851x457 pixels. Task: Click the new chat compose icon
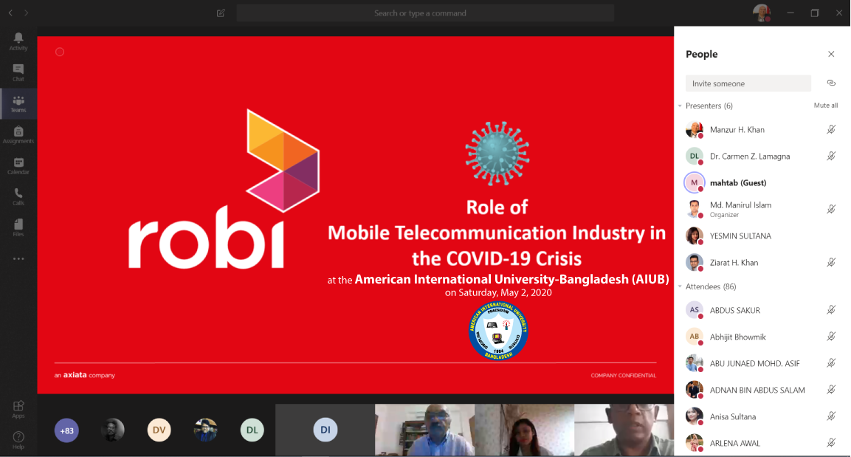tap(221, 13)
